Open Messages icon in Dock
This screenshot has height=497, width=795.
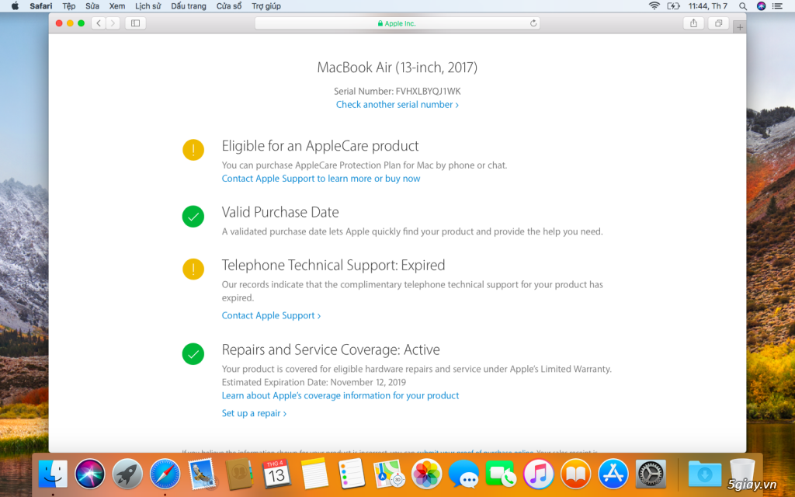[463, 474]
